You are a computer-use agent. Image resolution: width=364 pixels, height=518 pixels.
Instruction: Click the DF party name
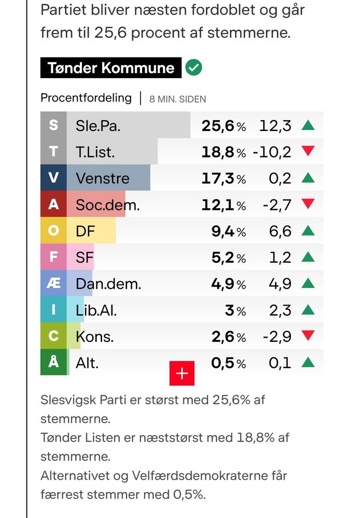coord(86,231)
